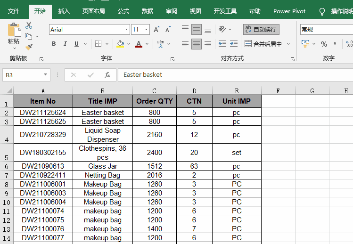Open the 常规 number format box

tap(327, 30)
